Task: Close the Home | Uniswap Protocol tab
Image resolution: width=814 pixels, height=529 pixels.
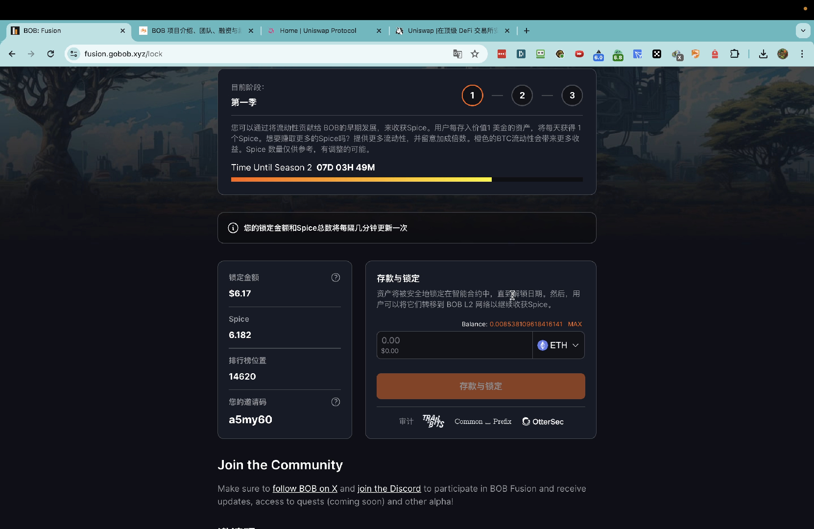Action: tap(379, 30)
